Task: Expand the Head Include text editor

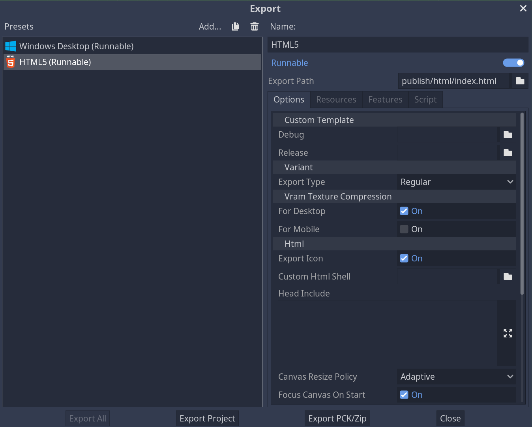Action: tap(508, 333)
